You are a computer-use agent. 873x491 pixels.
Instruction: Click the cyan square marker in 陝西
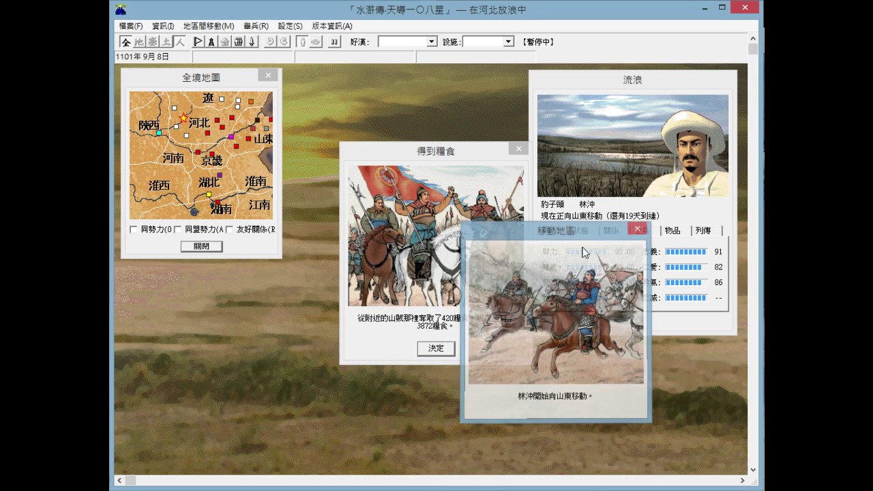159,133
